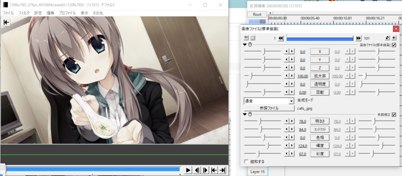Collapse the 画像ファイル section triangle
The height and width of the screenshot is (176, 402).
click(245, 45)
